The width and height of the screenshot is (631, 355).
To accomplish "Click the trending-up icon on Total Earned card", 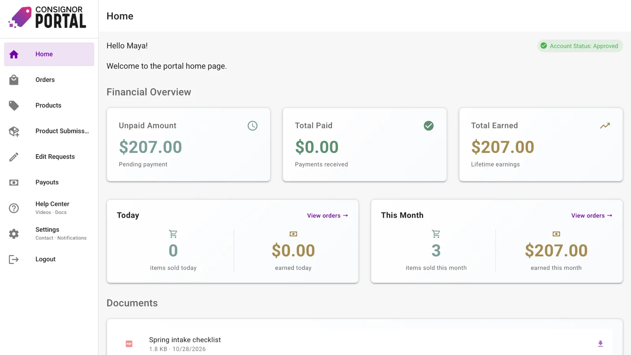I will [605, 126].
